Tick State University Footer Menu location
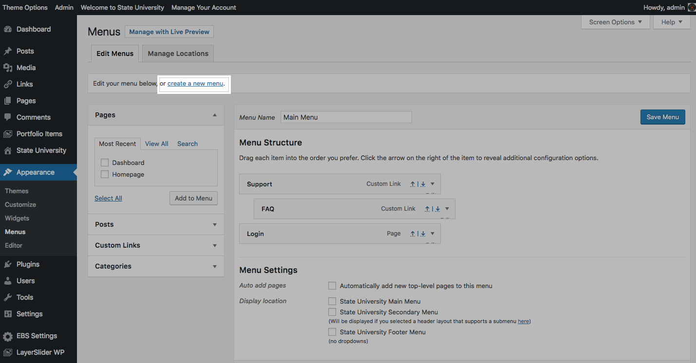696x363 pixels. tap(332, 332)
